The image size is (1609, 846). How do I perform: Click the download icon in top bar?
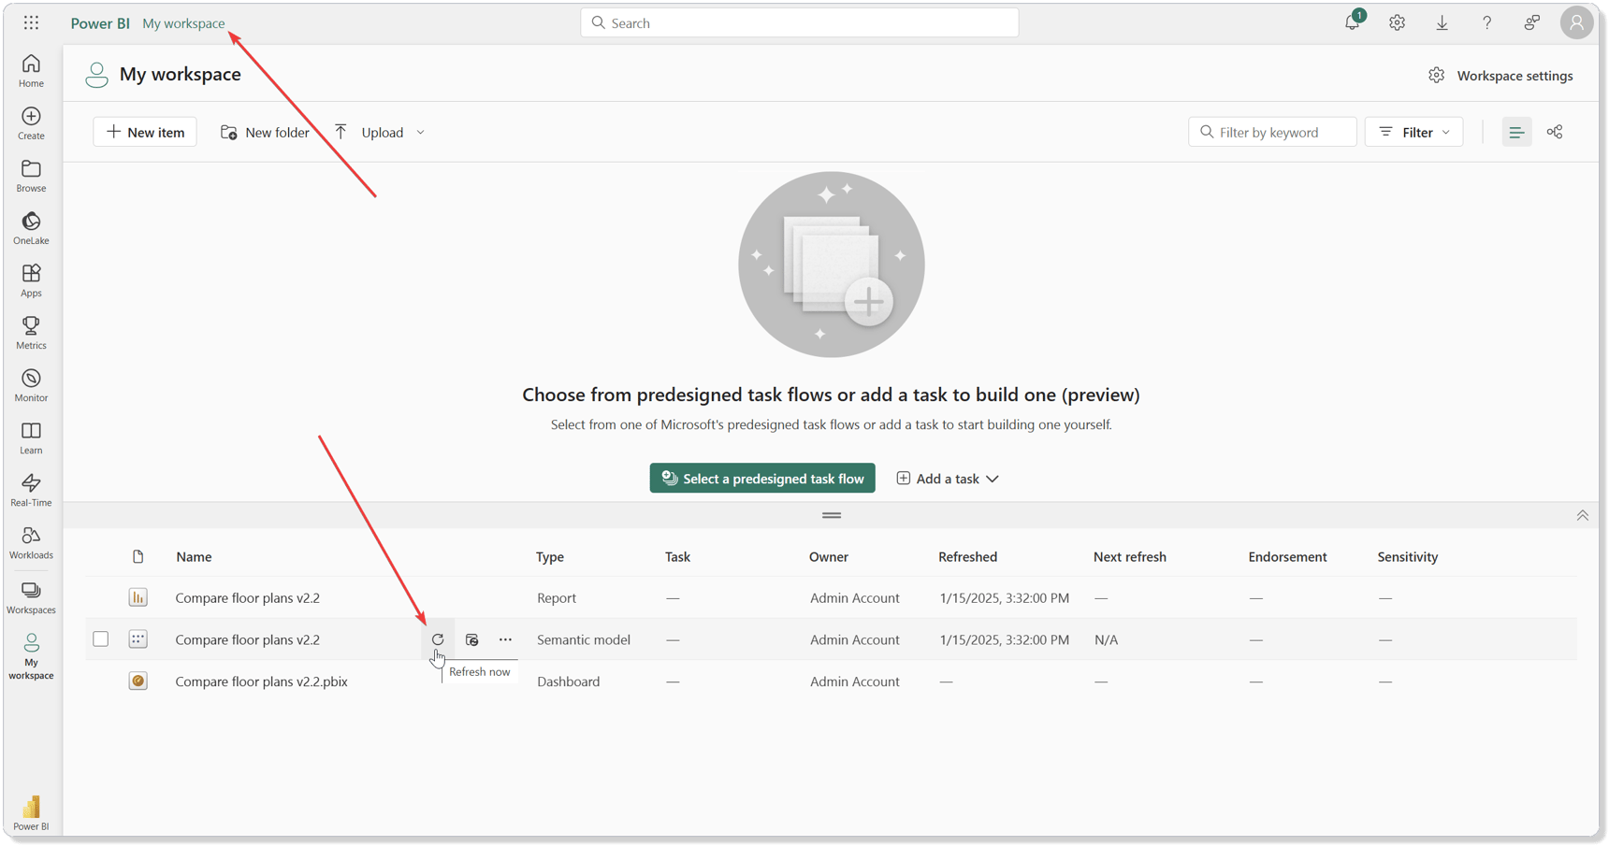tap(1442, 23)
